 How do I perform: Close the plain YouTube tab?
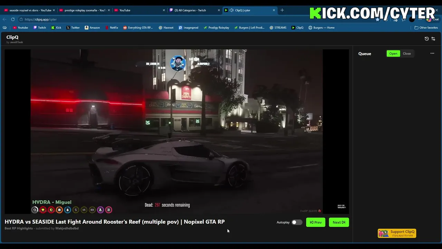click(x=164, y=10)
